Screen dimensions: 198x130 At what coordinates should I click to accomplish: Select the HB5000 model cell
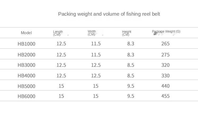coord(26,86)
